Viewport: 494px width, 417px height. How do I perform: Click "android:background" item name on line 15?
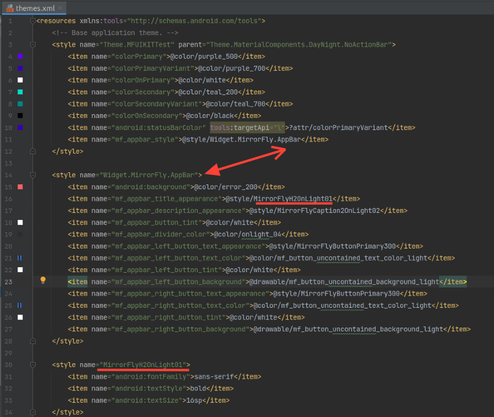pos(151,187)
